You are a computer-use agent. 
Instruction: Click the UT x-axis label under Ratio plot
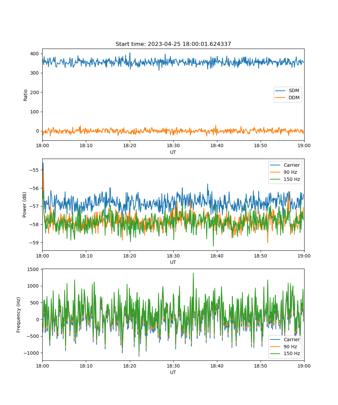(x=173, y=152)
